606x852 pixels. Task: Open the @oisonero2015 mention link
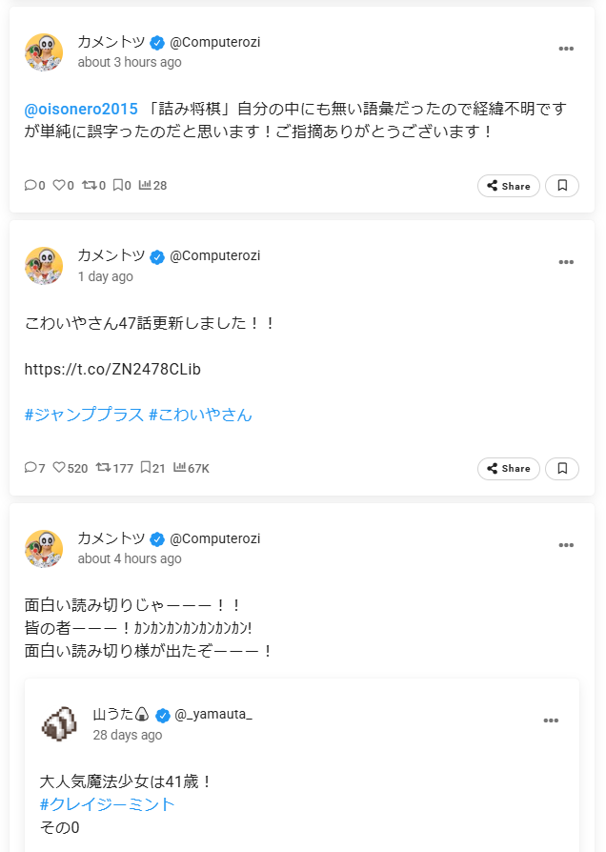tap(81, 109)
